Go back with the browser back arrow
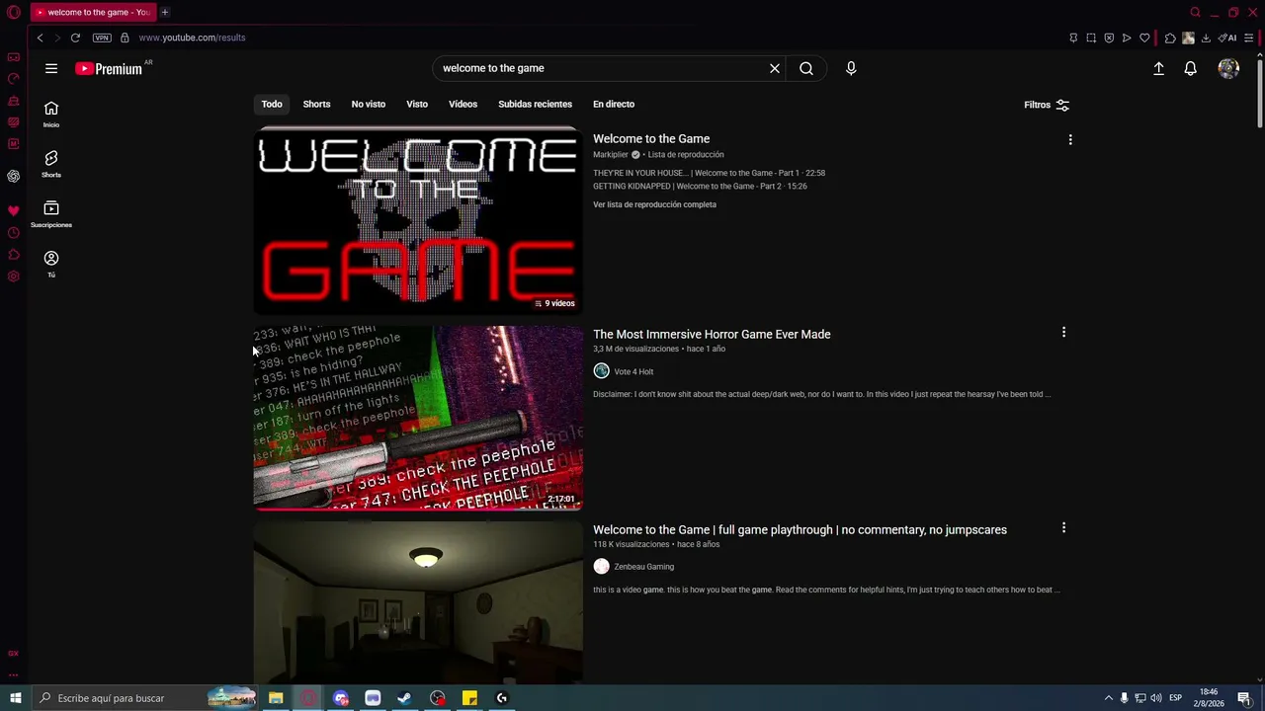1265x711 pixels. [40, 38]
